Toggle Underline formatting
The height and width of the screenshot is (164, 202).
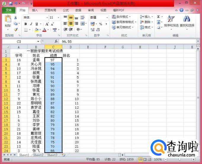coord(37,24)
